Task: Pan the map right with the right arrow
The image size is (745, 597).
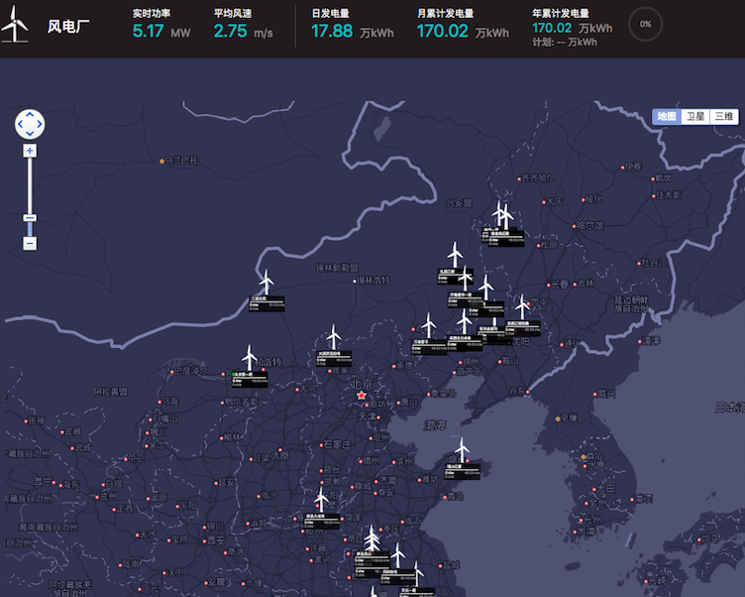Action: (40, 124)
